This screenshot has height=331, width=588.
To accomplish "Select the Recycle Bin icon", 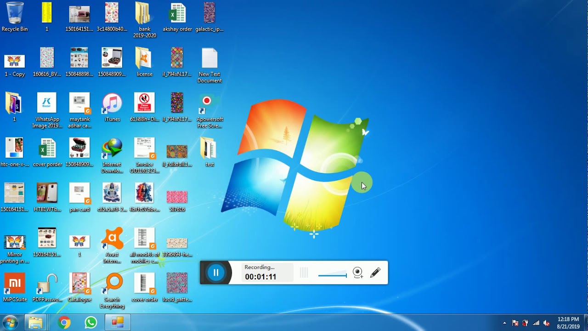I will coord(15,17).
